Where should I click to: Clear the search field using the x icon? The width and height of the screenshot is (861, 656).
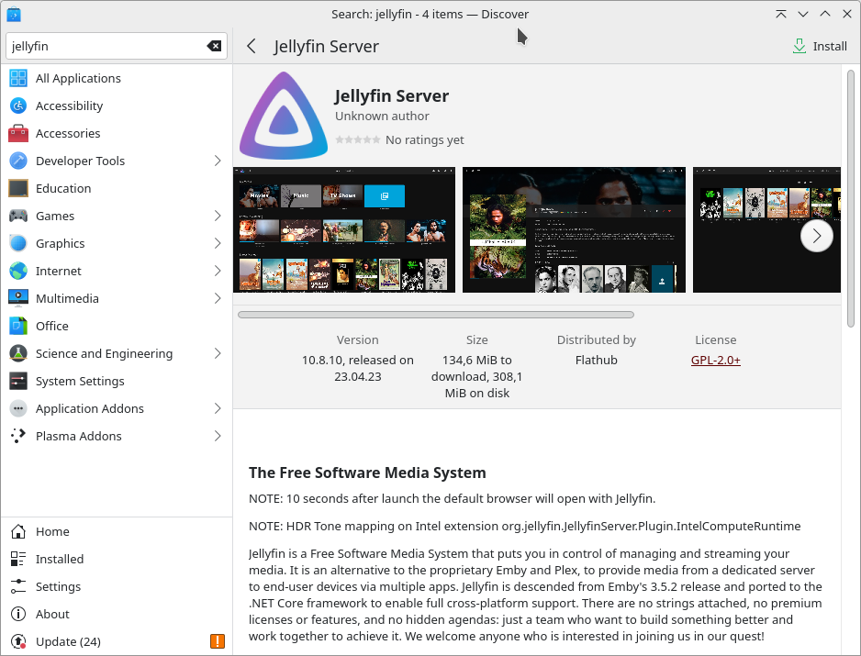pyautogui.click(x=214, y=46)
